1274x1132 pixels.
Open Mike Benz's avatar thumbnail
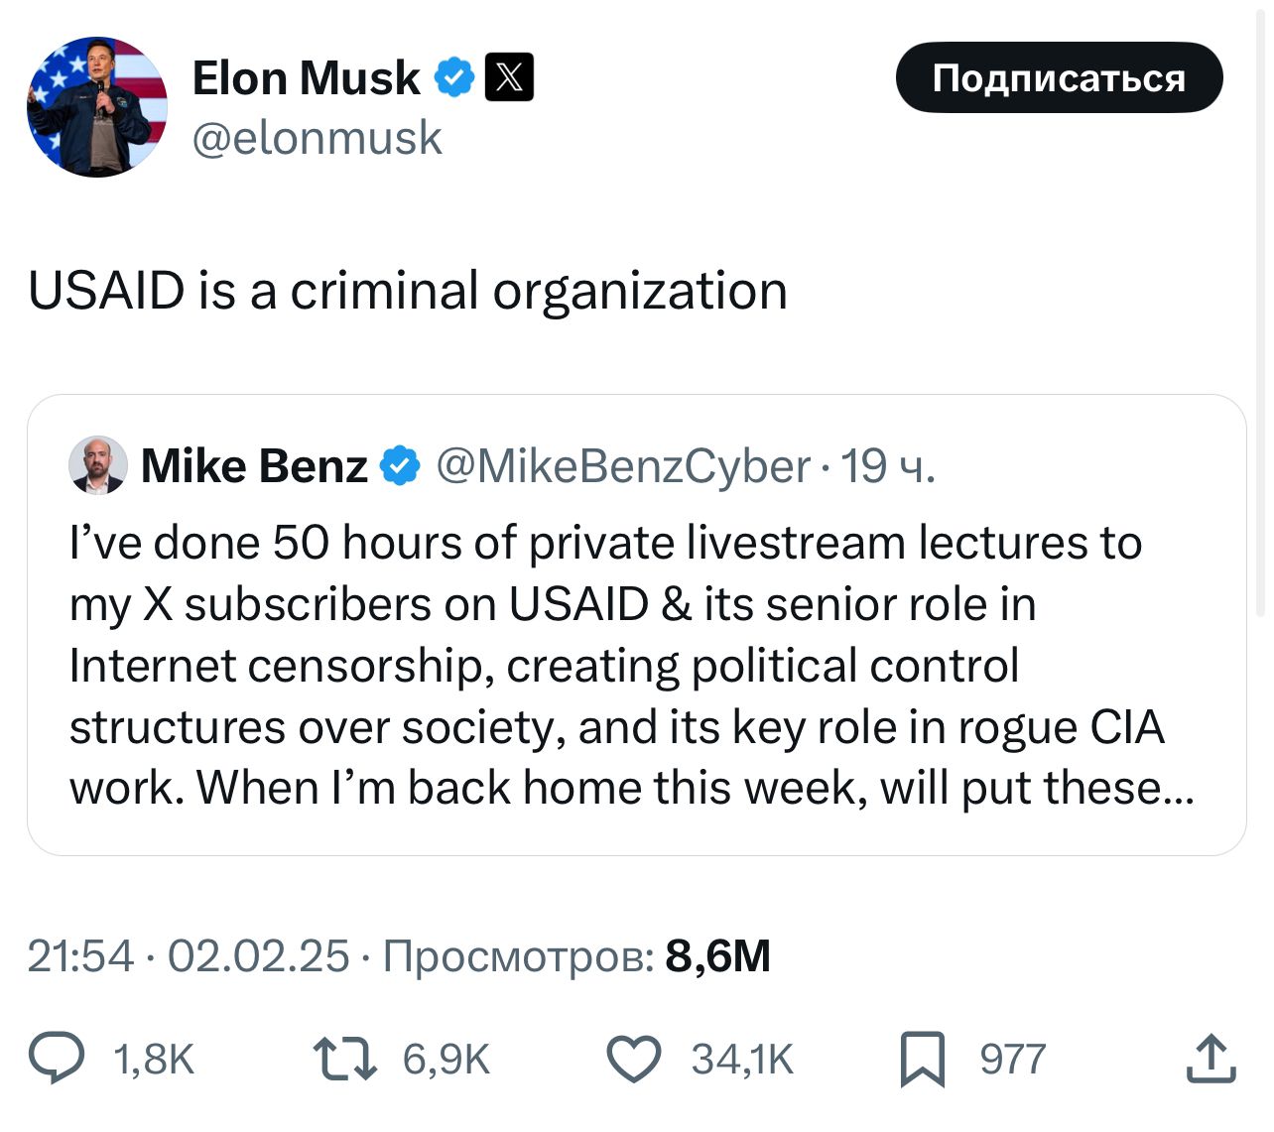(x=97, y=465)
